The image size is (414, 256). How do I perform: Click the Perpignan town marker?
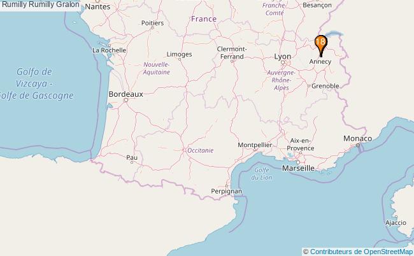click(227, 186)
